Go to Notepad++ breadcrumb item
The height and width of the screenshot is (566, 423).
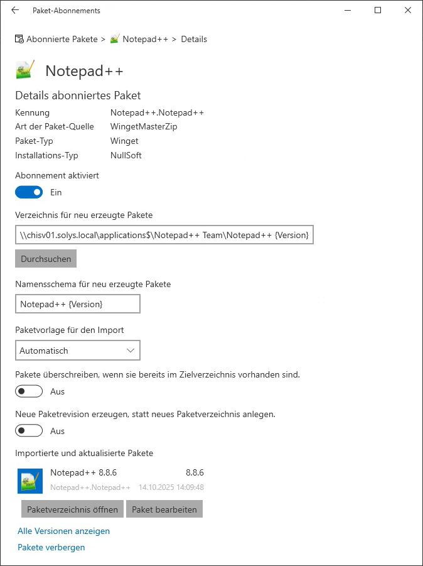(145, 39)
